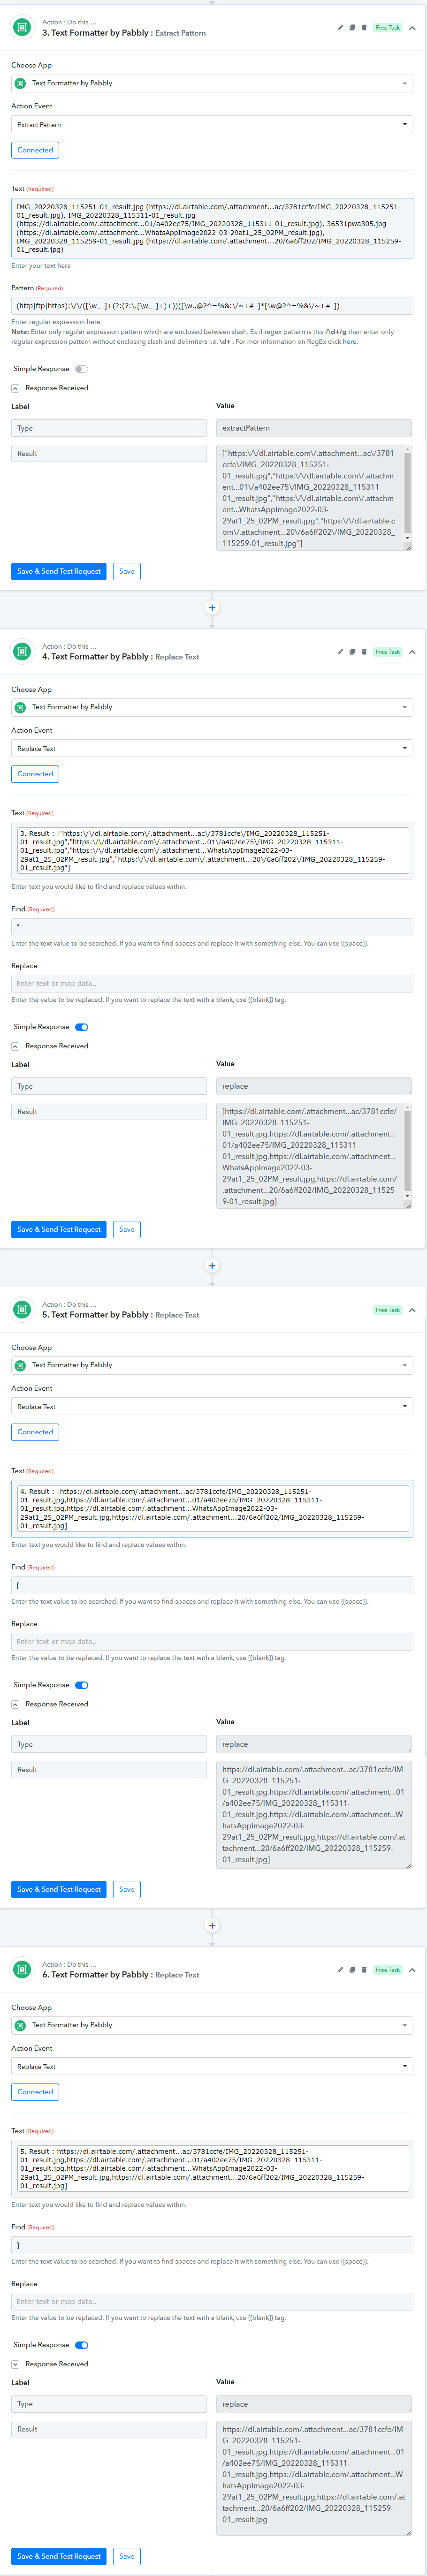Image resolution: width=427 pixels, height=2576 pixels.
Task: Open Choose App dropdown in step 6
Action: [212, 2025]
